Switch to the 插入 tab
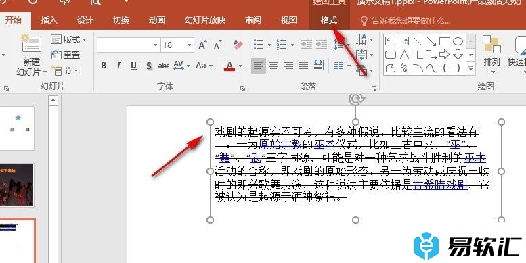The height and width of the screenshot is (263, 526). tap(49, 20)
